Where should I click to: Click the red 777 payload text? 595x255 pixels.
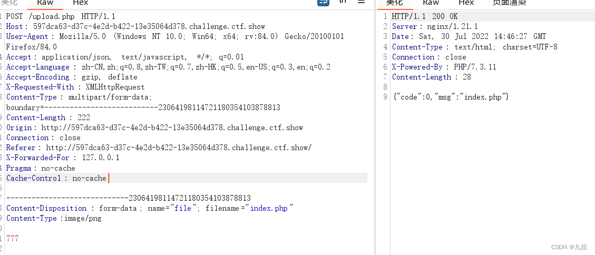[12, 239]
